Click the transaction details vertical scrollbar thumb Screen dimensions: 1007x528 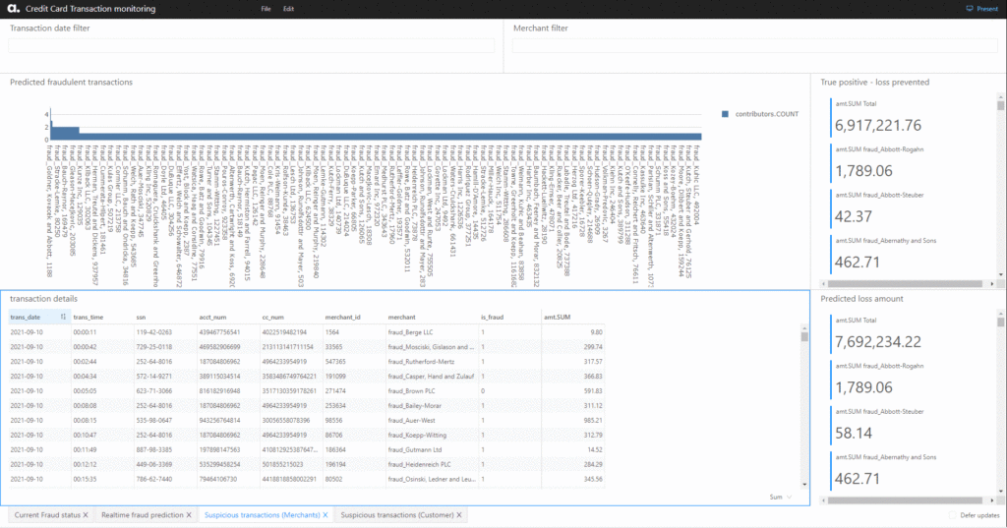coord(804,336)
